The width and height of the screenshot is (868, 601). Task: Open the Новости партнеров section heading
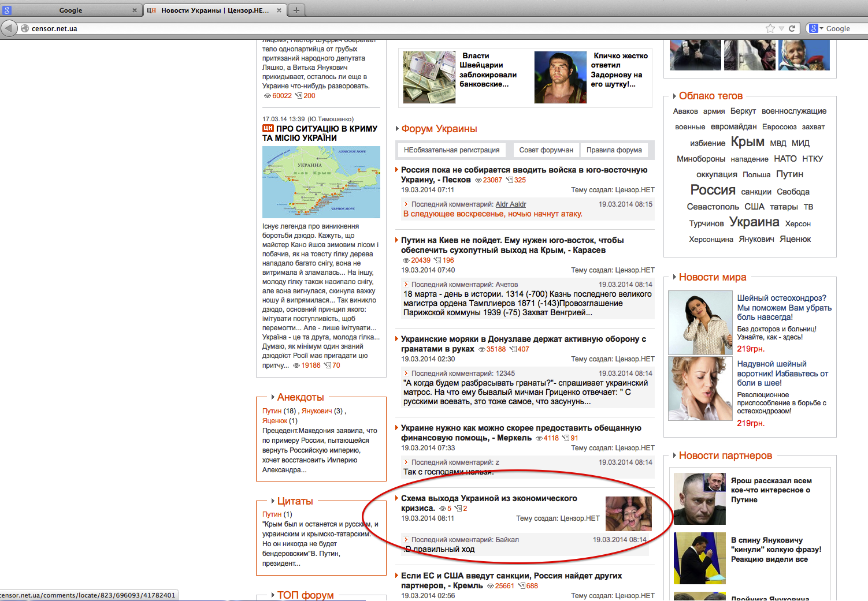point(725,456)
